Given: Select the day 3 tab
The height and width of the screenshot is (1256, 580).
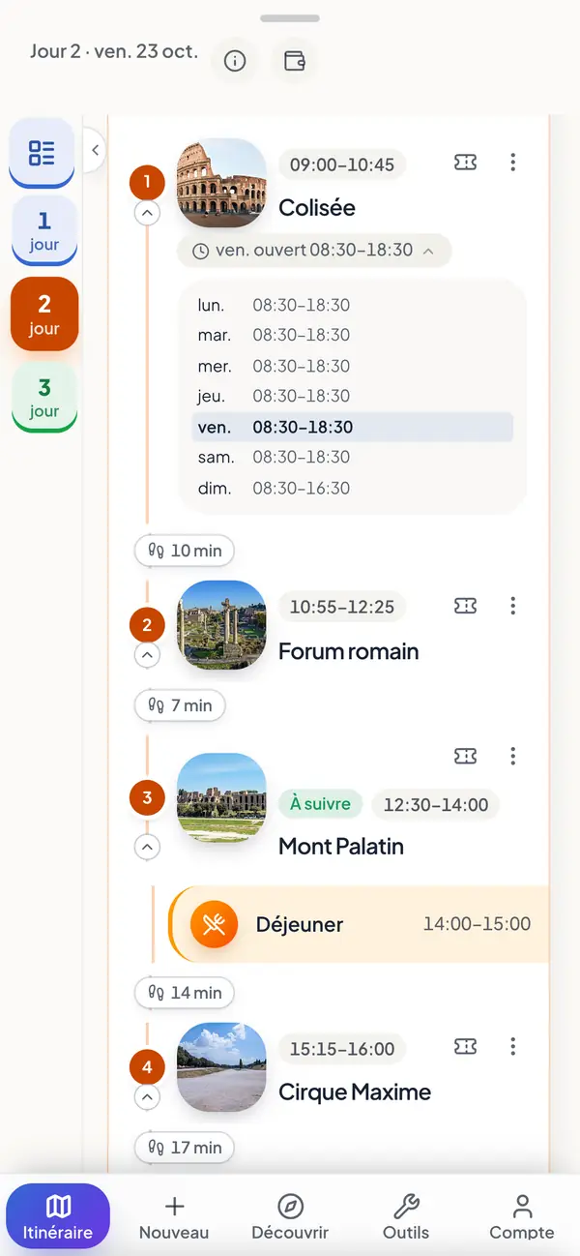Looking at the screenshot, I should 43,397.
